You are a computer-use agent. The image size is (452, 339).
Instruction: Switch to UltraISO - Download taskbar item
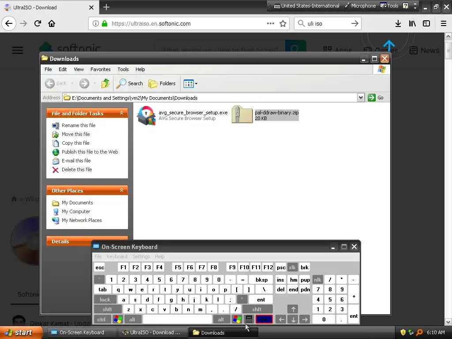click(x=152, y=332)
